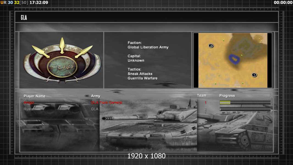293x165 pixels.
Task: Click Amigo's loading progress bar
Action: [x=245, y=102]
